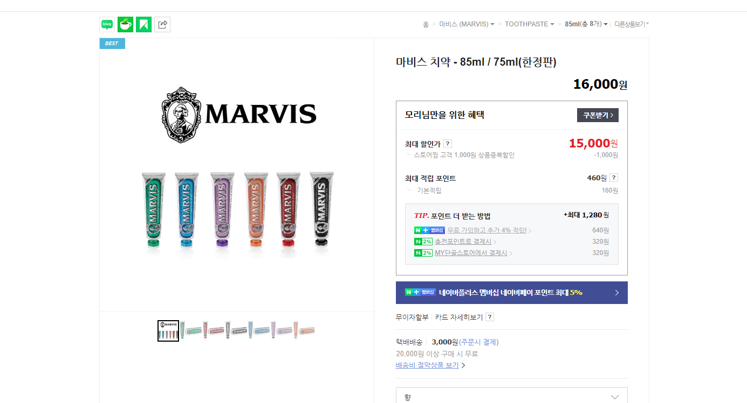
Task: Go to 홈 in breadcrumb
Action: click(426, 24)
